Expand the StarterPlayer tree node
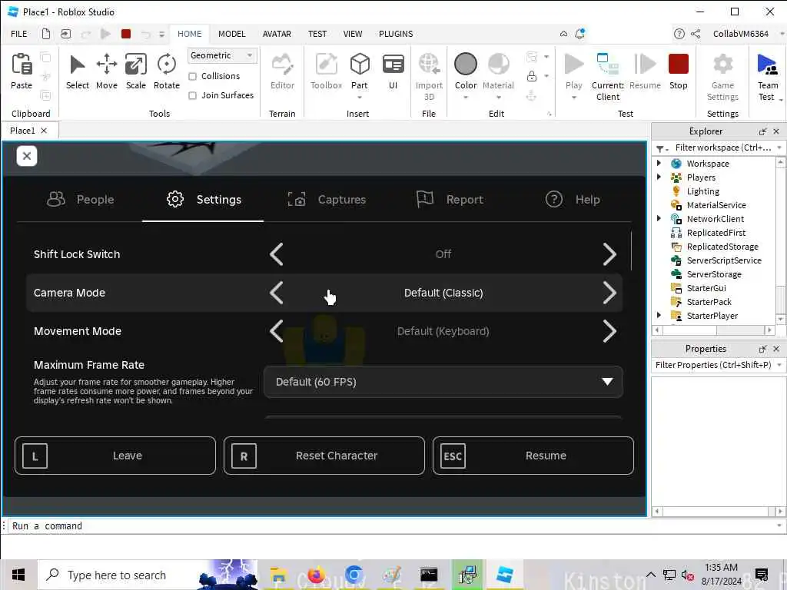The height and width of the screenshot is (590, 787). click(659, 315)
